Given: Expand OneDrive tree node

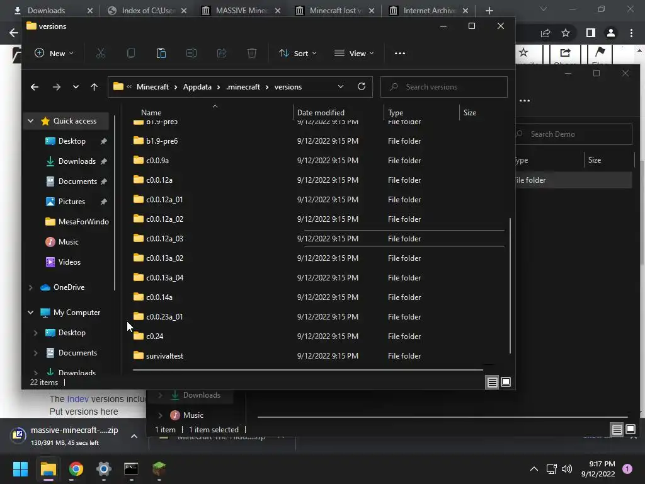Looking at the screenshot, I should coord(30,287).
